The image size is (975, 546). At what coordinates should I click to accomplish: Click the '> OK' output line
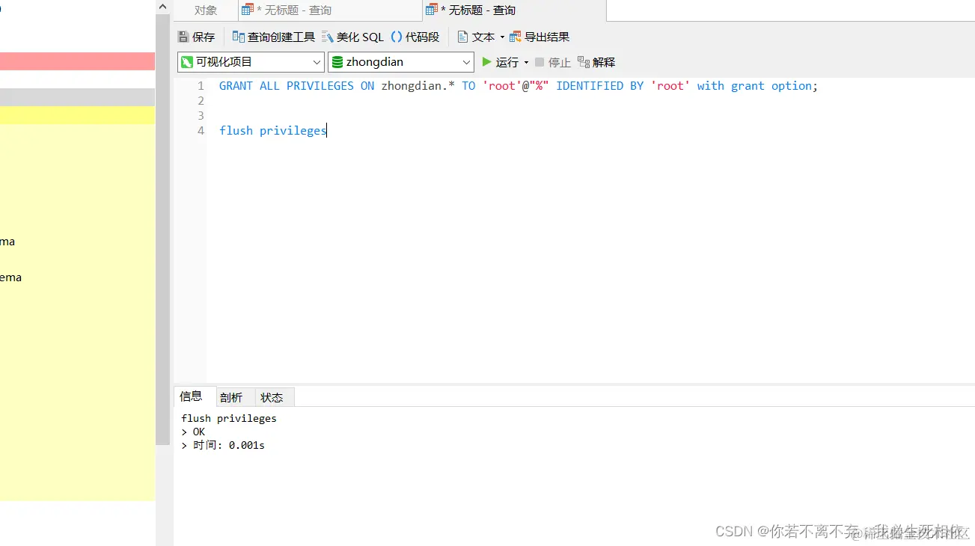193,432
